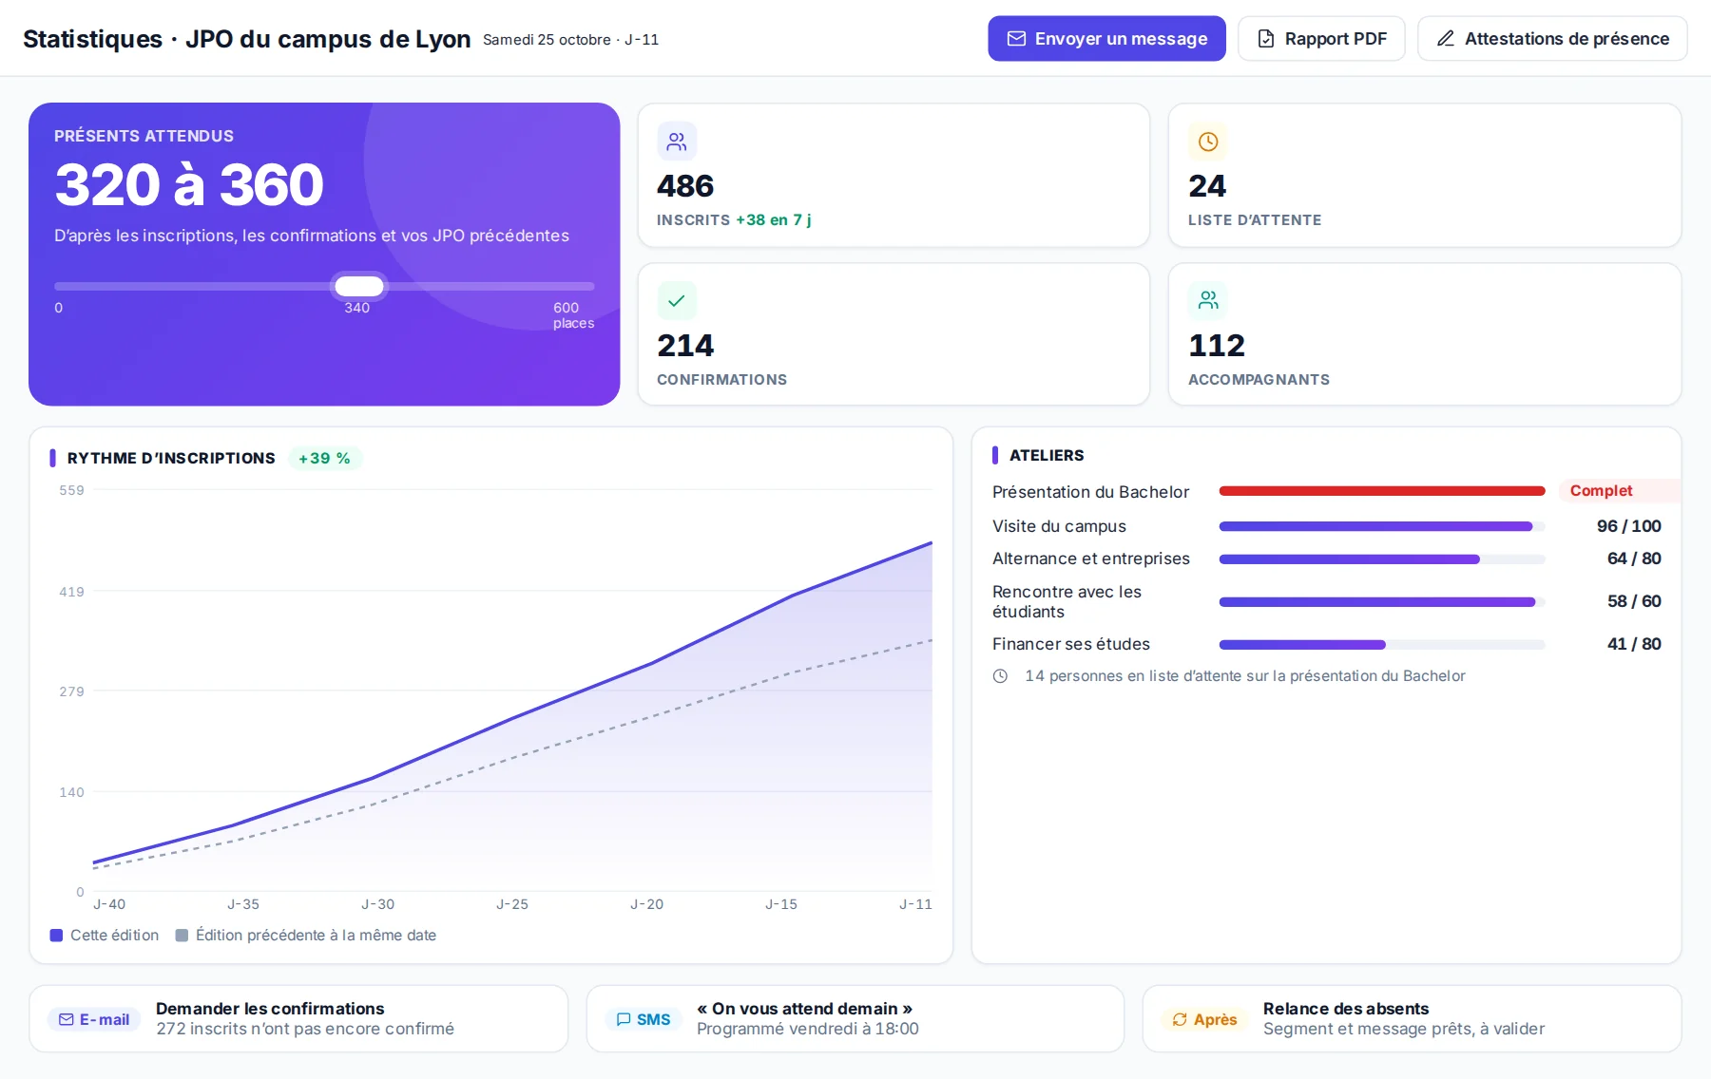The height and width of the screenshot is (1079, 1711).
Task: Click the 41 / 80 capacity value
Action: 1634,644
